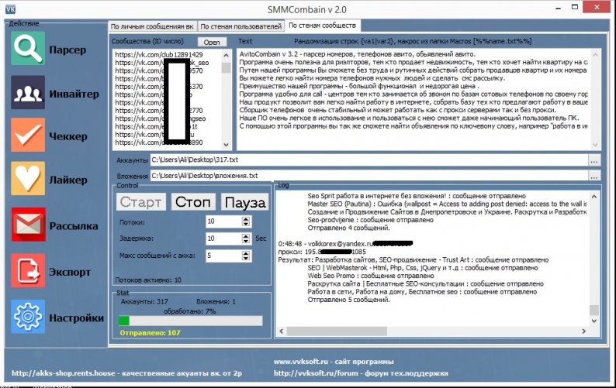Viewport: 616px width, 388px height.
Task: Open the www.vvksoft.ru site link
Action: (x=334, y=362)
